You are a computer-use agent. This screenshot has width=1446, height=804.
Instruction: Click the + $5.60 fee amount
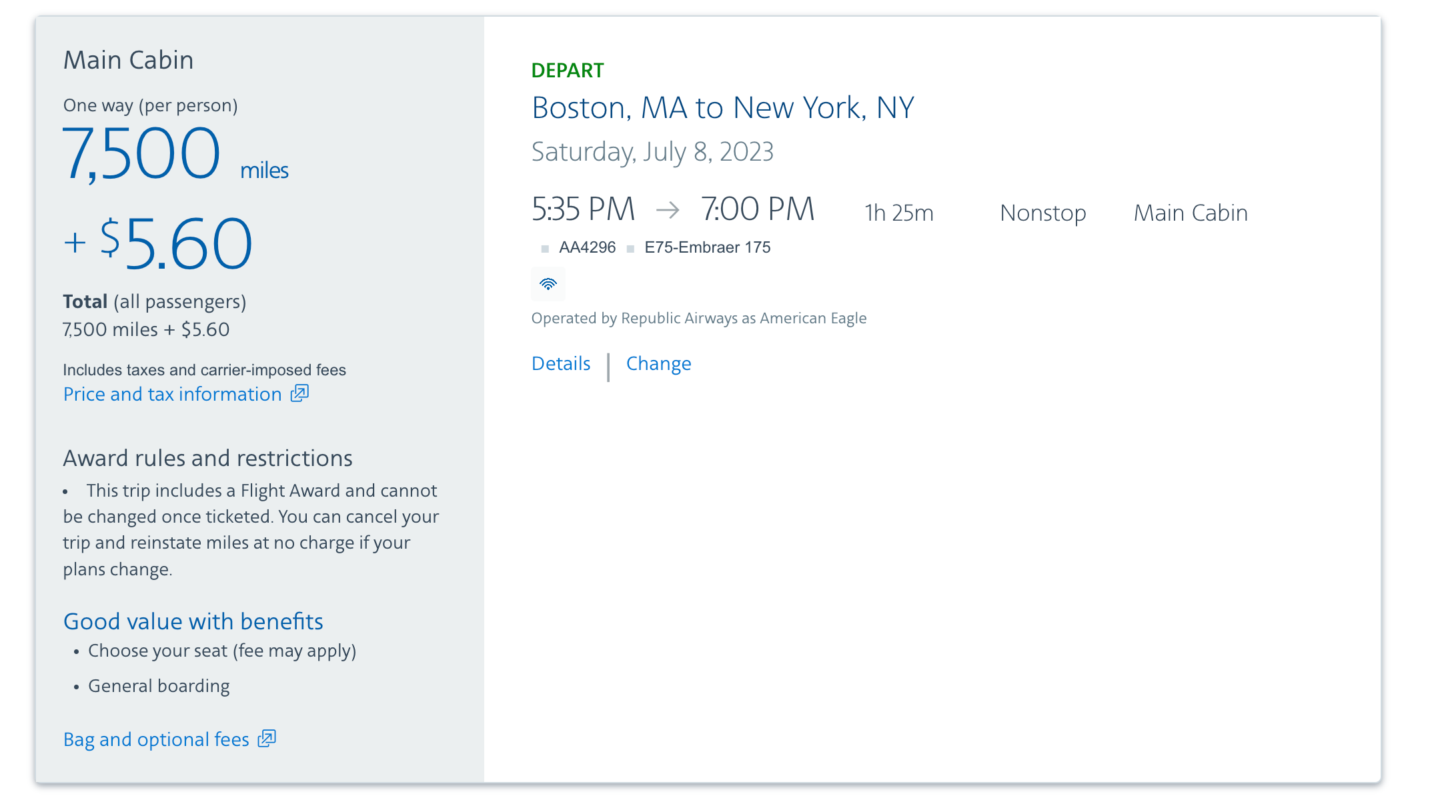pyautogui.click(x=158, y=244)
